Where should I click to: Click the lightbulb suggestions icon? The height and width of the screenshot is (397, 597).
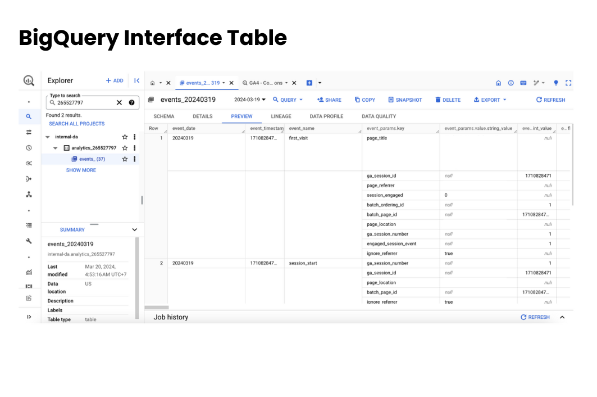click(x=555, y=83)
